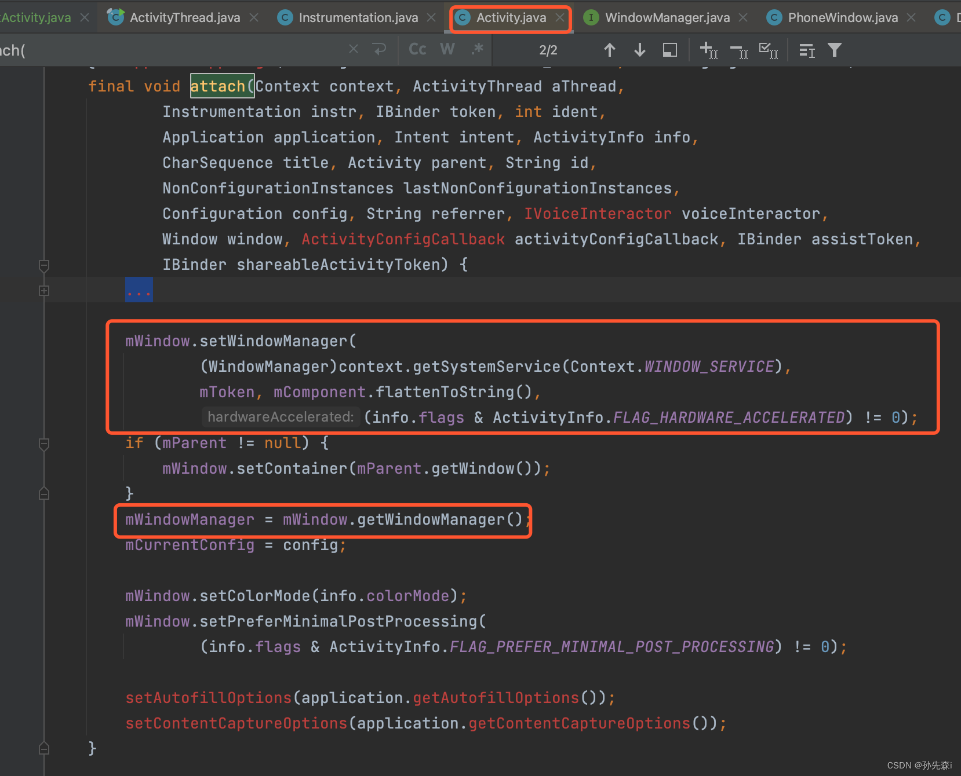Open search history with the arrow icon
Viewport: 961px width, 776px height.
pyautogui.click(x=380, y=50)
